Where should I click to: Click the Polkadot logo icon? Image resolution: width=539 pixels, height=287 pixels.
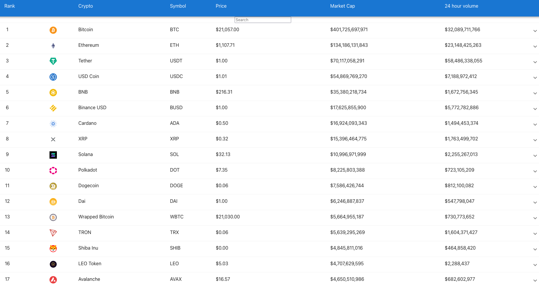pos(53,170)
